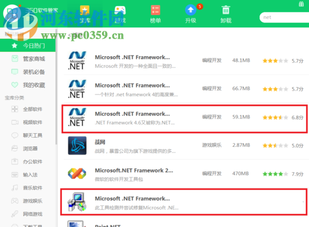
Task: Click the .NET logo of the 59.1MB entry
Action: (x=77, y=117)
